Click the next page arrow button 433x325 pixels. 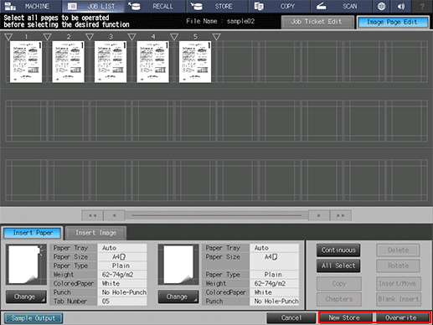point(319,215)
